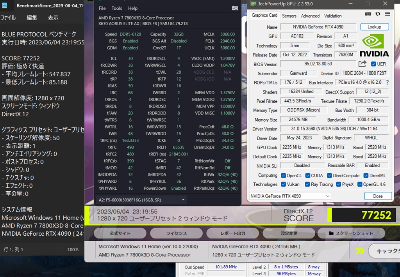Click the Device ID field in GPU-Z
This screenshot has width=400, height=277.
(364, 73)
